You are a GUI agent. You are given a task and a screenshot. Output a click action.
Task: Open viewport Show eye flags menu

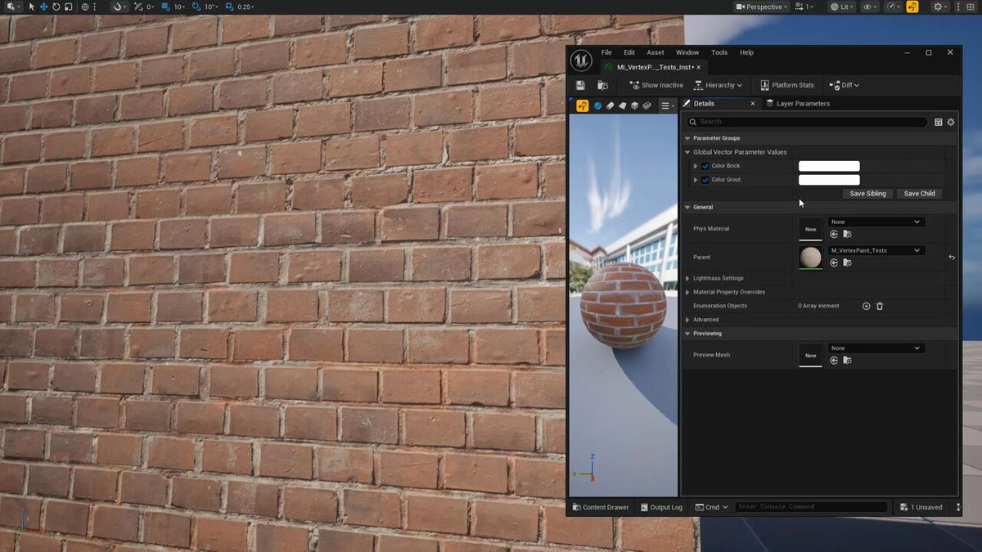click(x=870, y=7)
